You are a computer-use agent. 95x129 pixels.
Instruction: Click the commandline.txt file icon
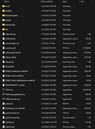4,43
